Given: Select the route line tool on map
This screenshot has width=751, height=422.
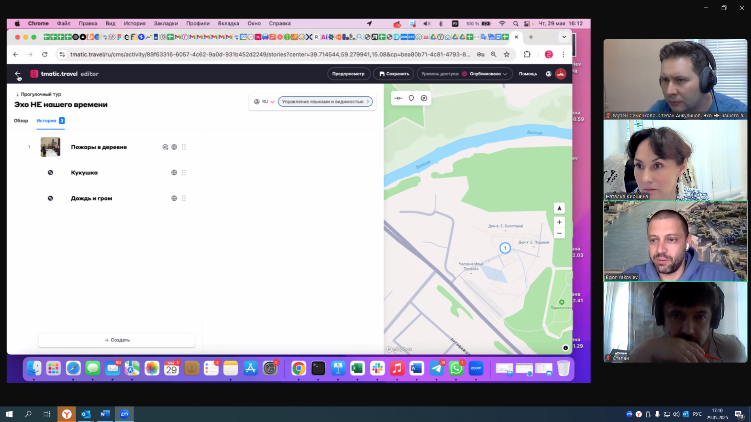Looking at the screenshot, I should pyautogui.click(x=398, y=98).
